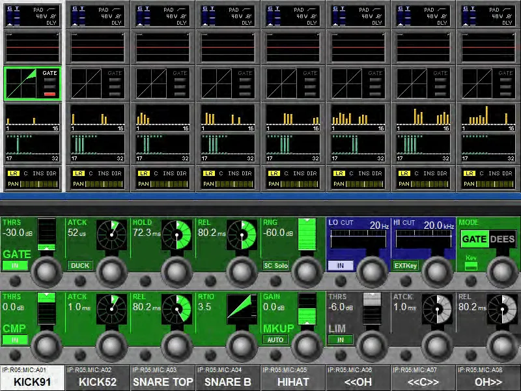The height and width of the screenshot is (391, 521).
Task: Click the makeup gain 0.0 dB meter
Action: tap(307, 309)
